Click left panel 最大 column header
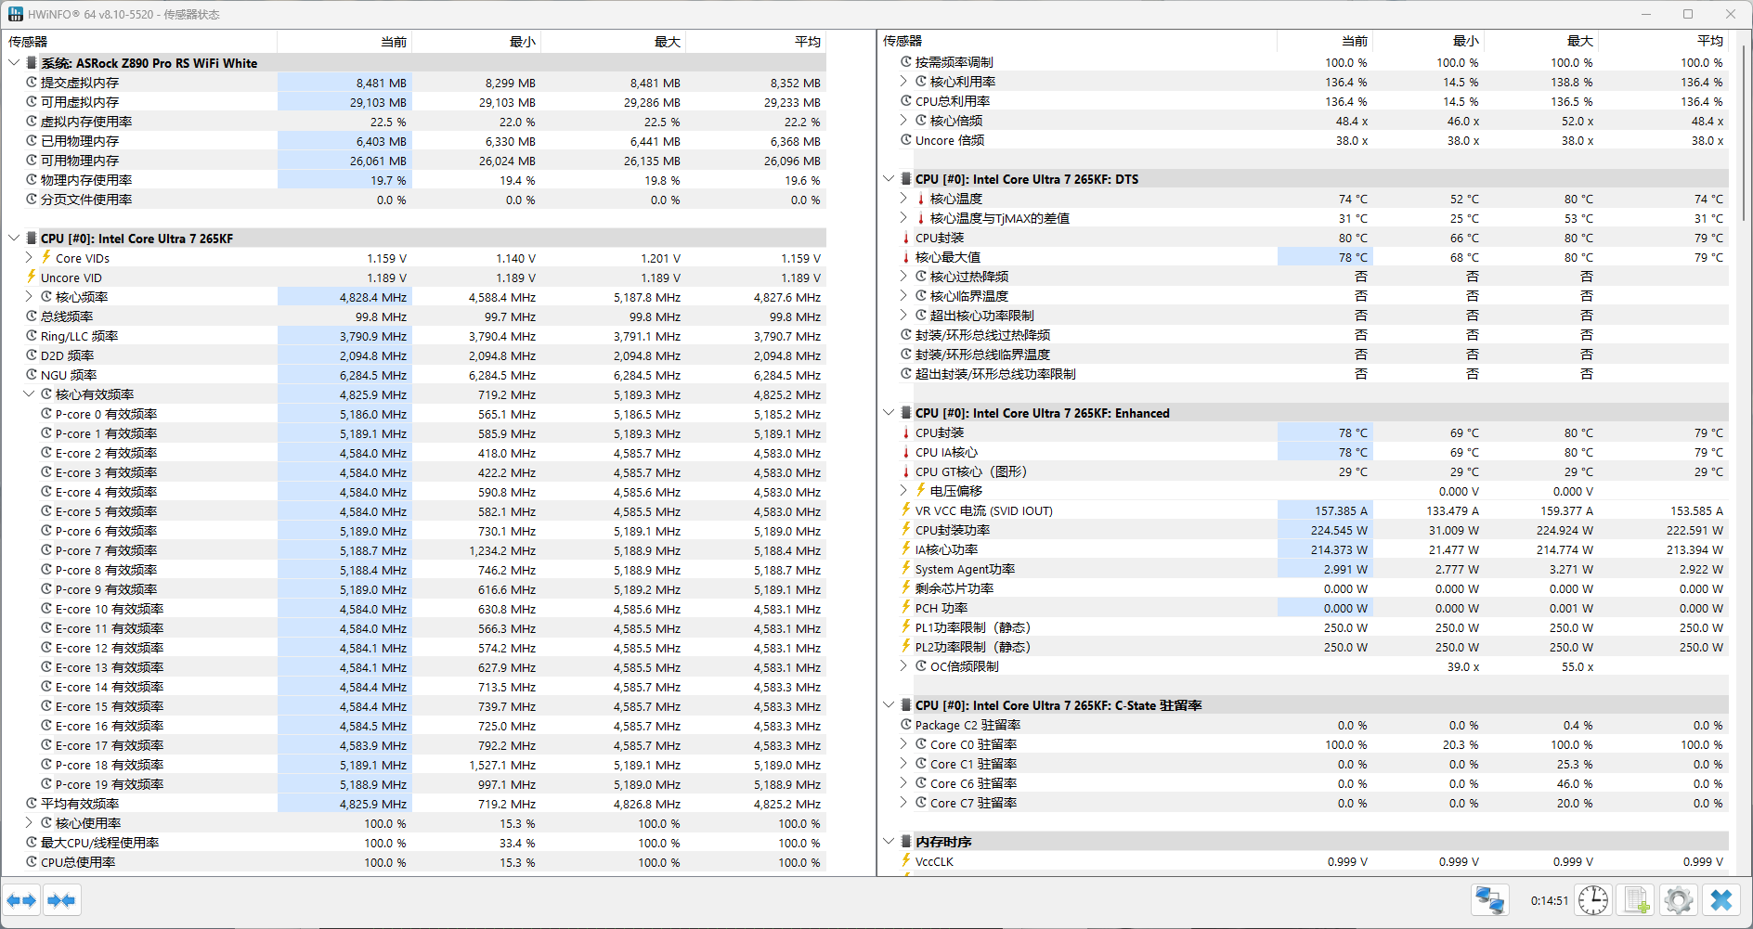1753x929 pixels. click(x=614, y=42)
